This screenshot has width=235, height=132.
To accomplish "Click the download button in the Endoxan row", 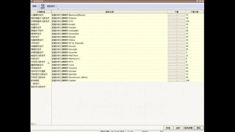I will [177, 18].
